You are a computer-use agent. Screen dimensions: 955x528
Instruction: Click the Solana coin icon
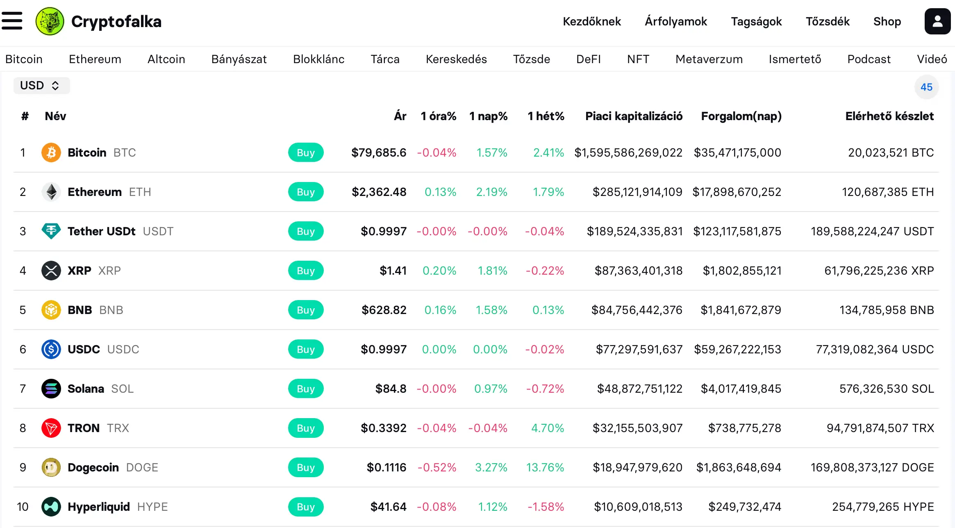pos(51,389)
